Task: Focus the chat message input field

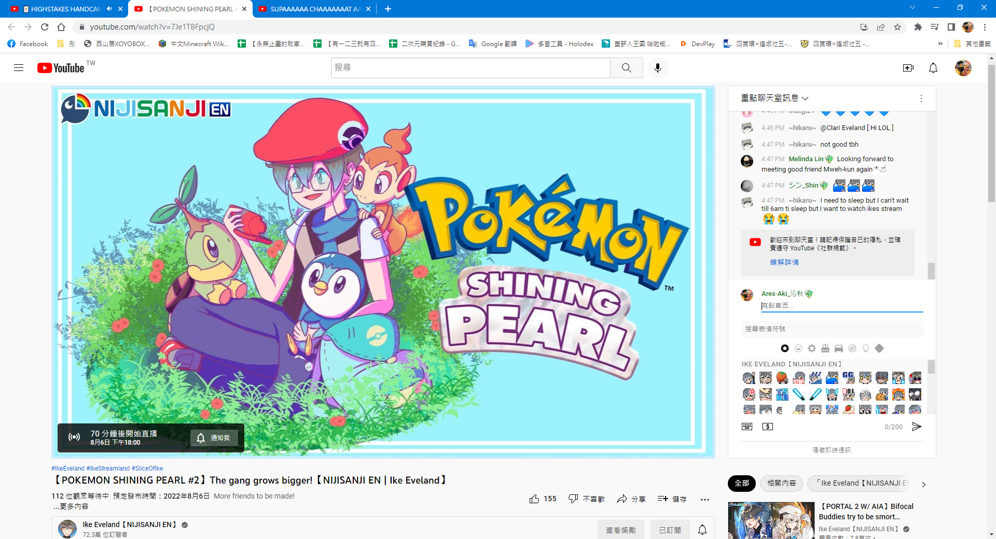Action: [x=842, y=306]
